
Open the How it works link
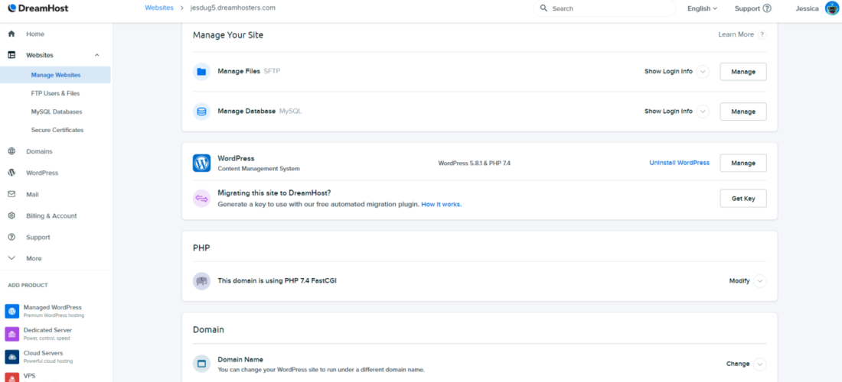[442, 204]
